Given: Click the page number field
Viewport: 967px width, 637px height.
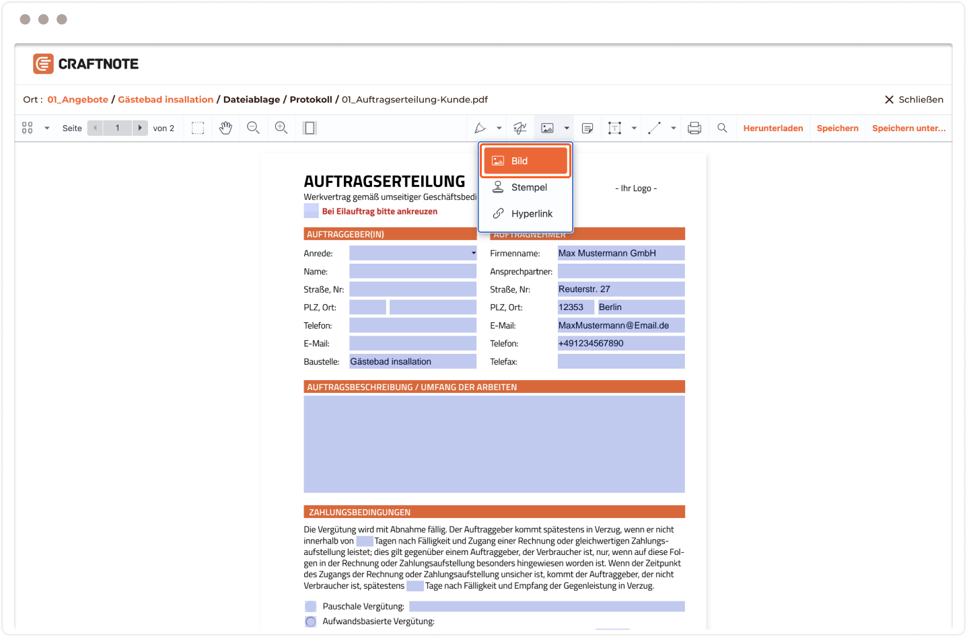Looking at the screenshot, I should (x=118, y=128).
